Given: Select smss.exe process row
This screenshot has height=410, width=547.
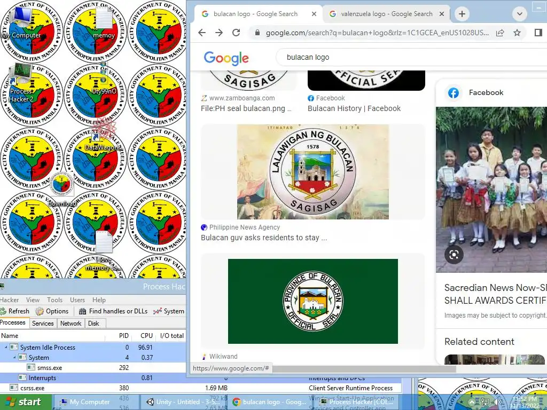Looking at the screenshot, I should 93,367.
